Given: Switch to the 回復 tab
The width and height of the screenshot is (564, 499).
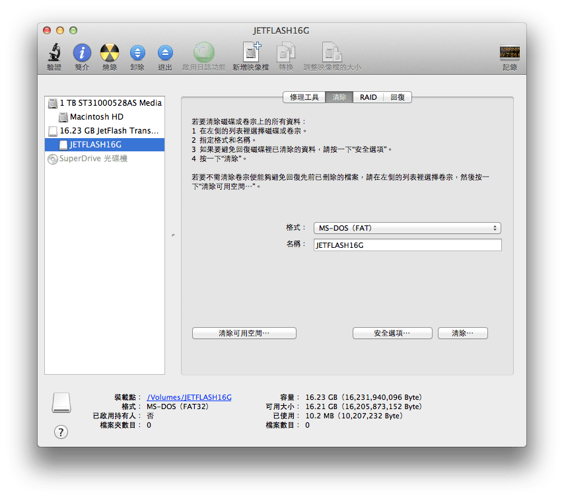Looking at the screenshot, I should coord(396,96).
